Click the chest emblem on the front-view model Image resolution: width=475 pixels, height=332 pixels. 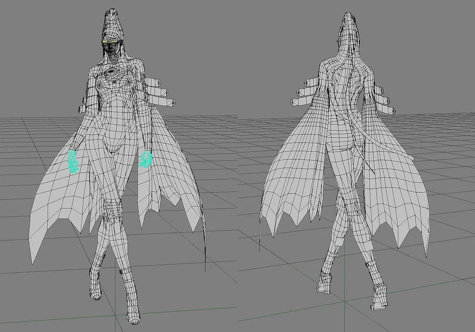point(112,71)
